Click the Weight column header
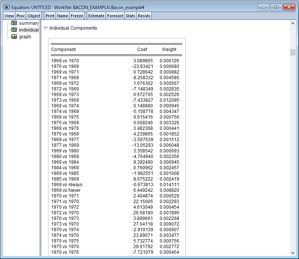The width and height of the screenshot is (299, 259). point(169,50)
